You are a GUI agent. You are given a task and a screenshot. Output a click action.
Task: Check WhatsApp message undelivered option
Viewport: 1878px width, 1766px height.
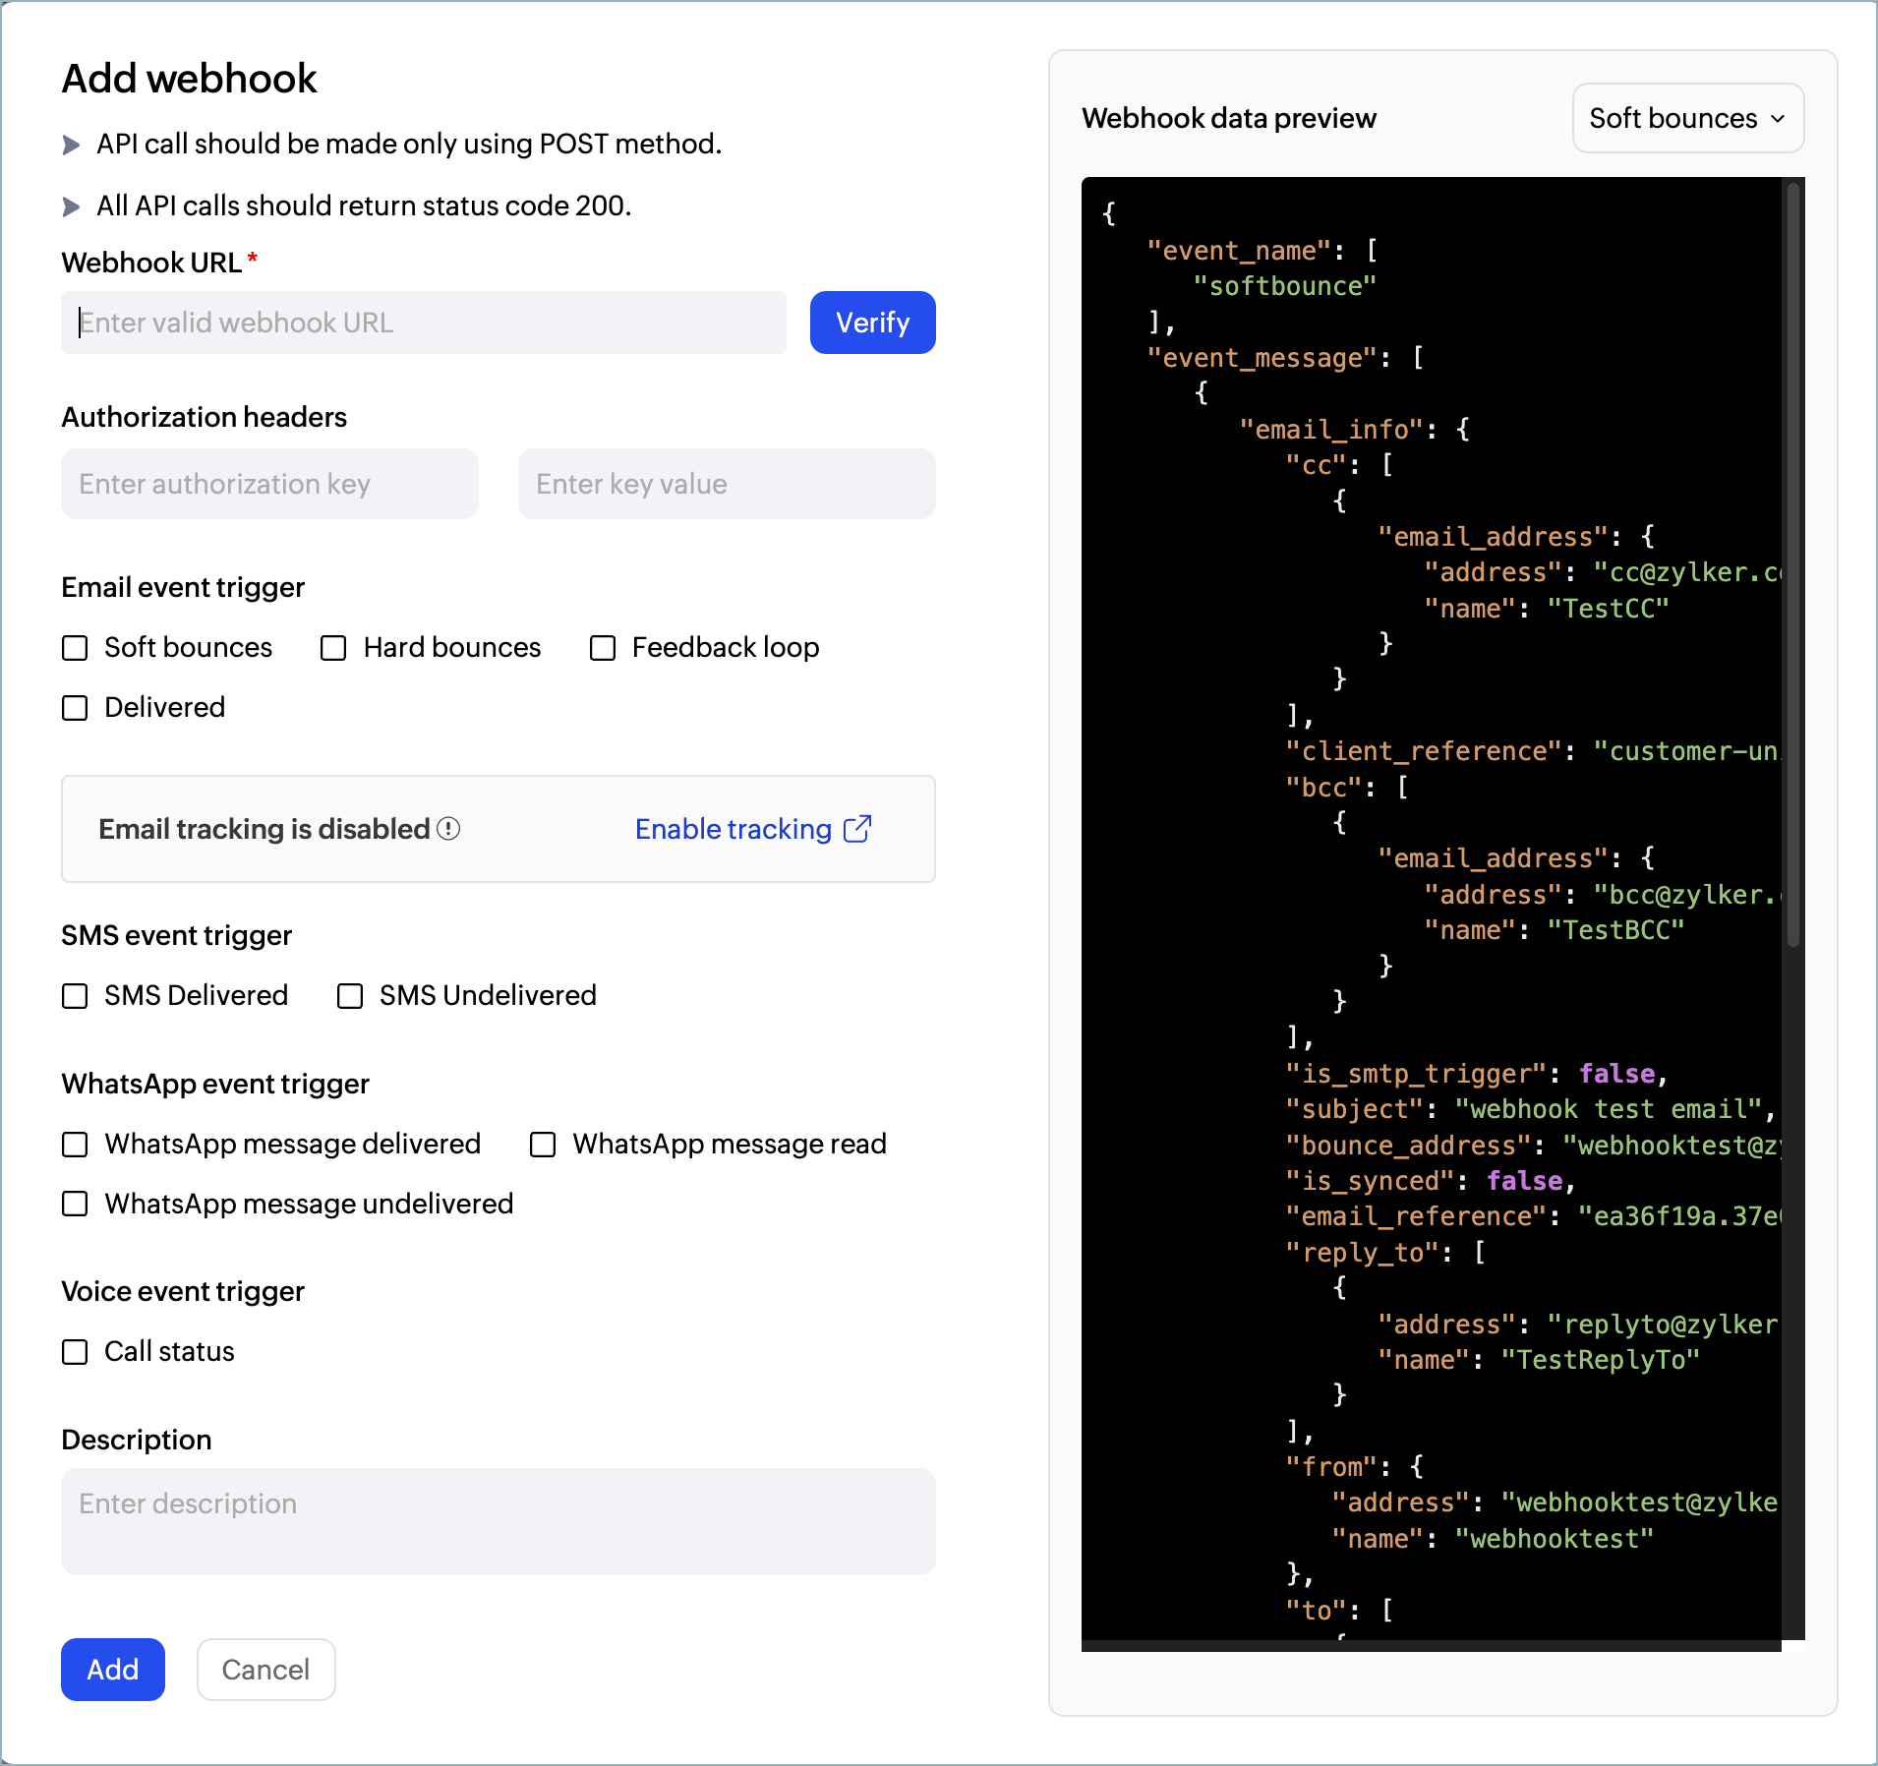pos(75,1205)
